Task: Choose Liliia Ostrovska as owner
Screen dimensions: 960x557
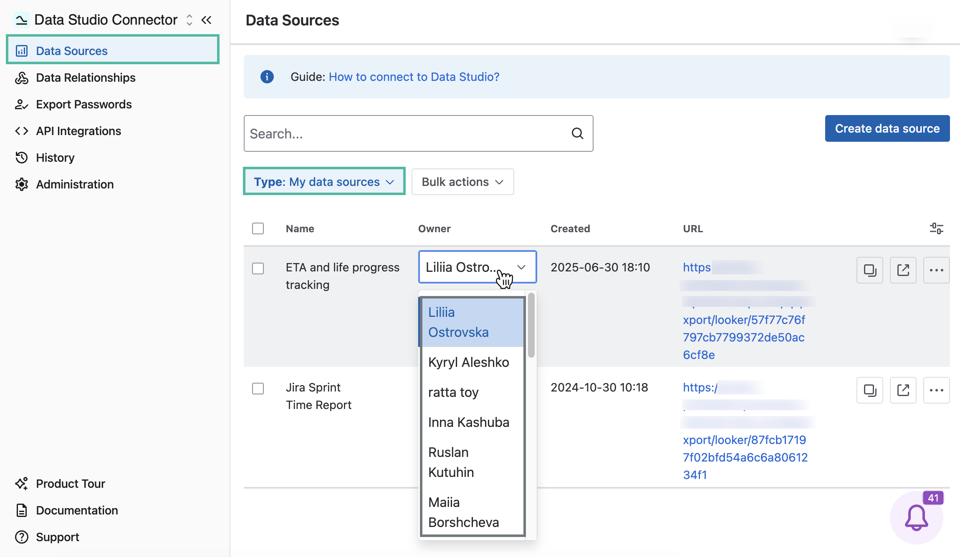Action: (x=472, y=322)
